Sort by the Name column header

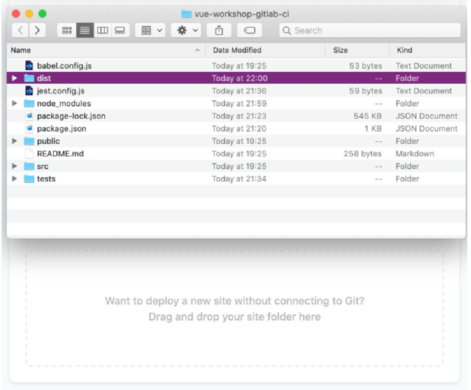pos(106,50)
